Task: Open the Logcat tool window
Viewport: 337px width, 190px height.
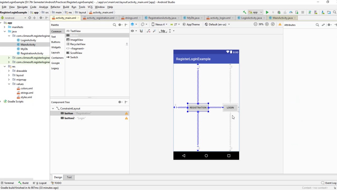Action: coord(40,183)
